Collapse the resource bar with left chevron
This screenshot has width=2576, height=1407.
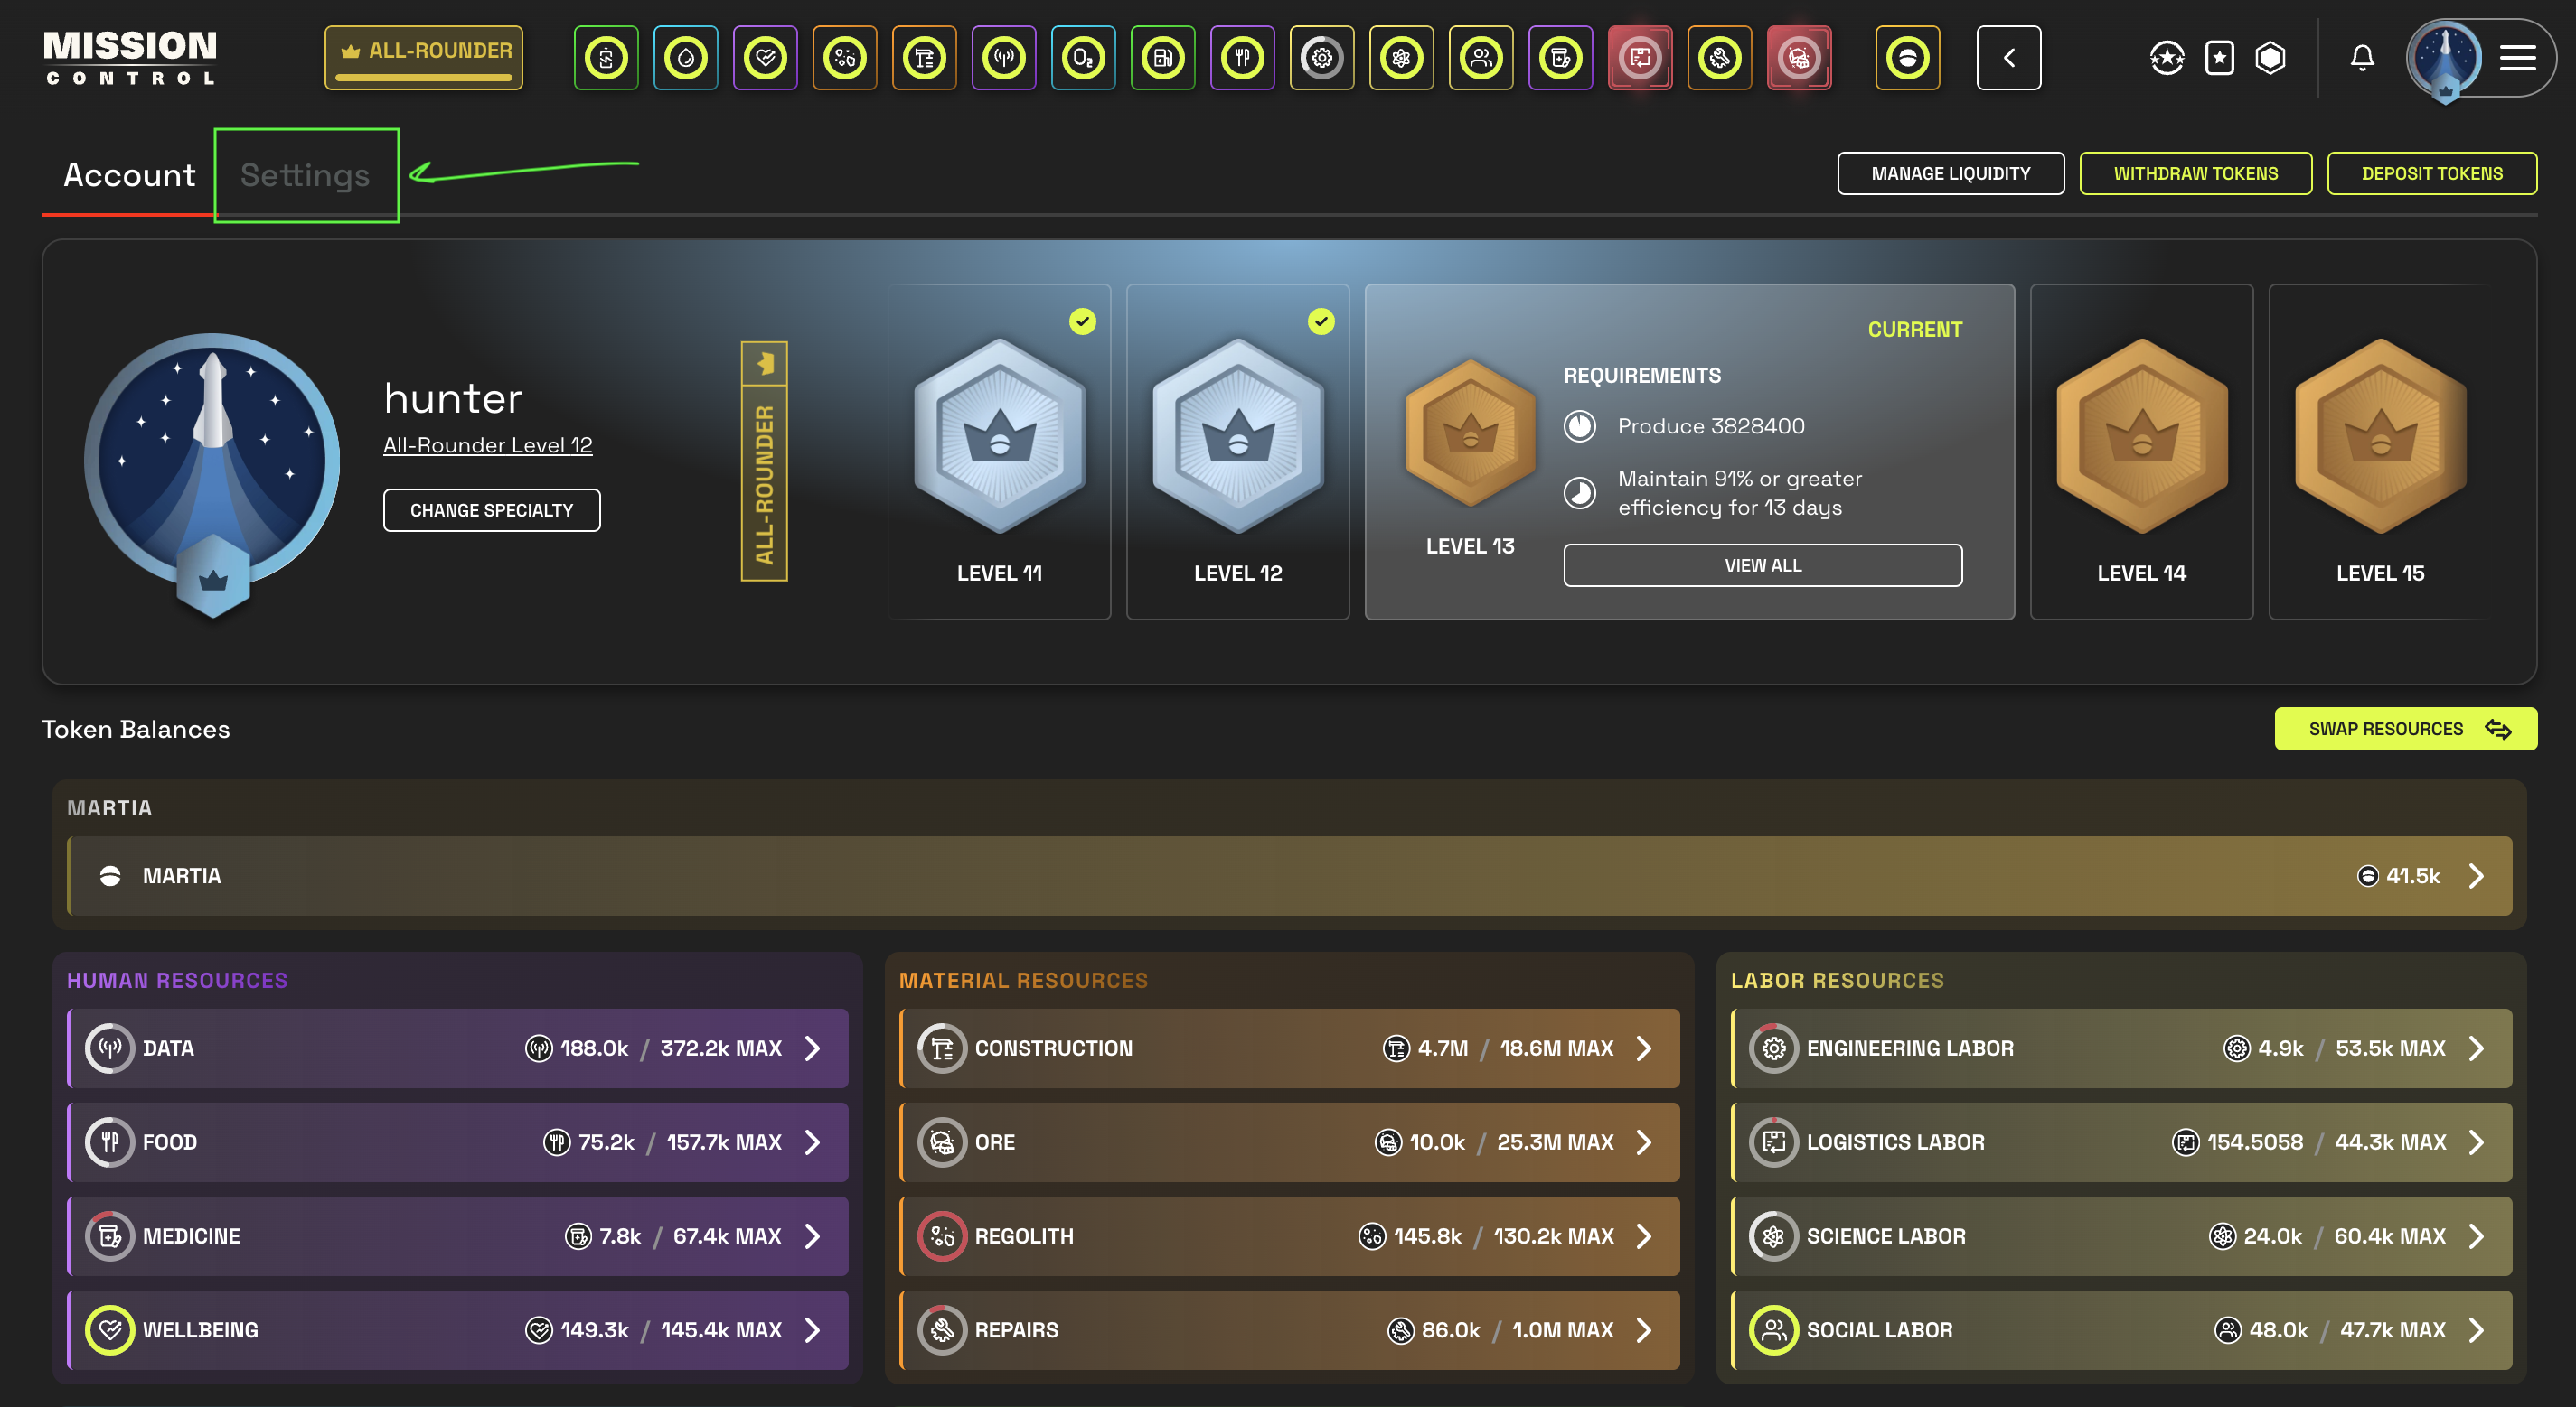(2008, 58)
